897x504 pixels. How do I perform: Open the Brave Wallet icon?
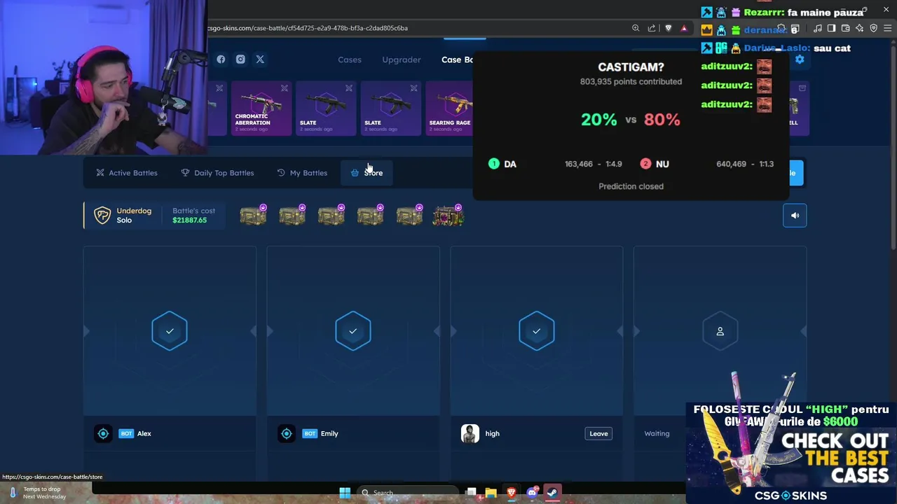click(845, 28)
